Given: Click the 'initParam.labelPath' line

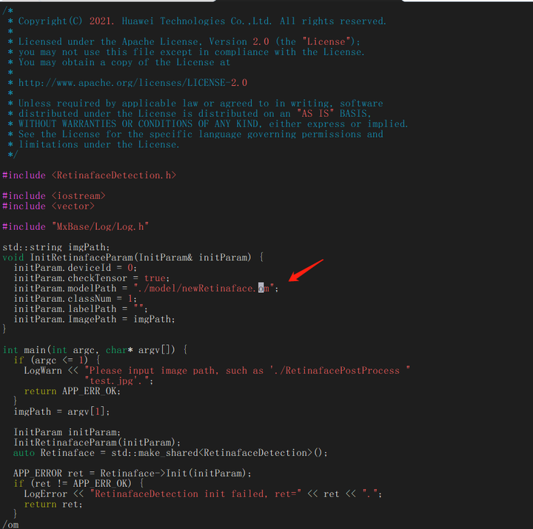Looking at the screenshot, I should pos(81,309).
